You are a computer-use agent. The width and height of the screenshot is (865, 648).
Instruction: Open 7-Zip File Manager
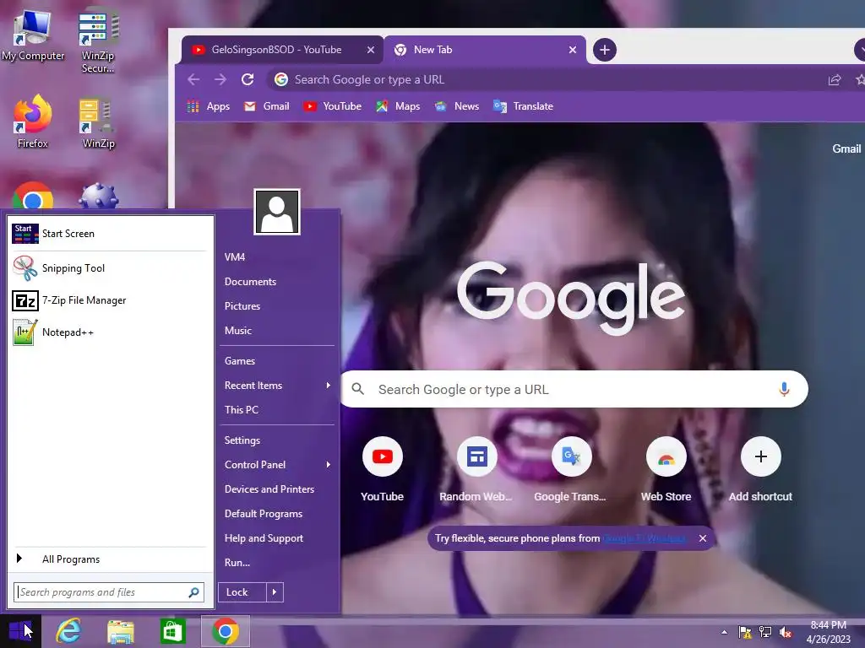coord(109,300)
